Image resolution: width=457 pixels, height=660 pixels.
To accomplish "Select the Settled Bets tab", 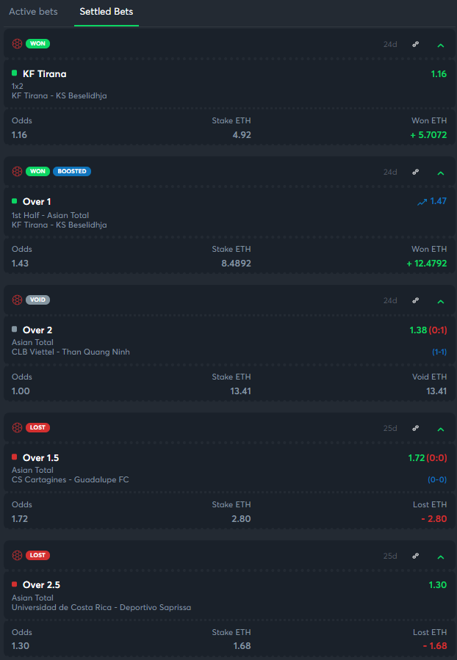I will pos(107,12).
